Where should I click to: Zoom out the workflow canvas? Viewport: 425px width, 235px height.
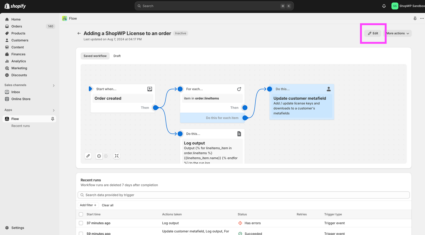(99, 156)
